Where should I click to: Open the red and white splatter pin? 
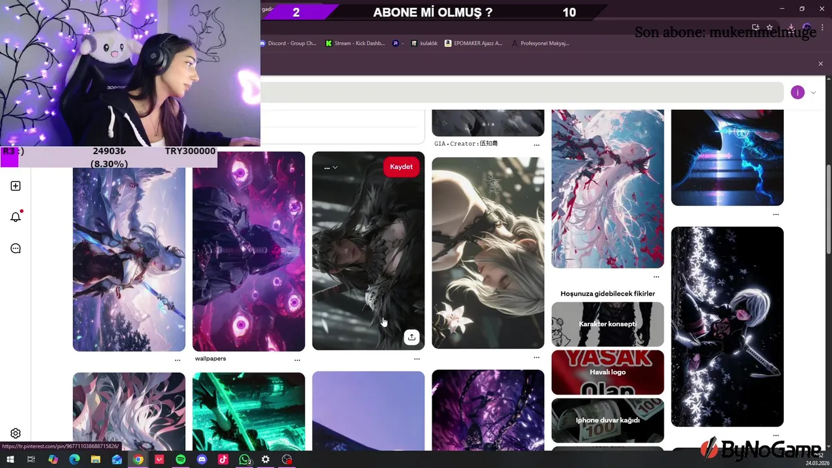(608, 188)
